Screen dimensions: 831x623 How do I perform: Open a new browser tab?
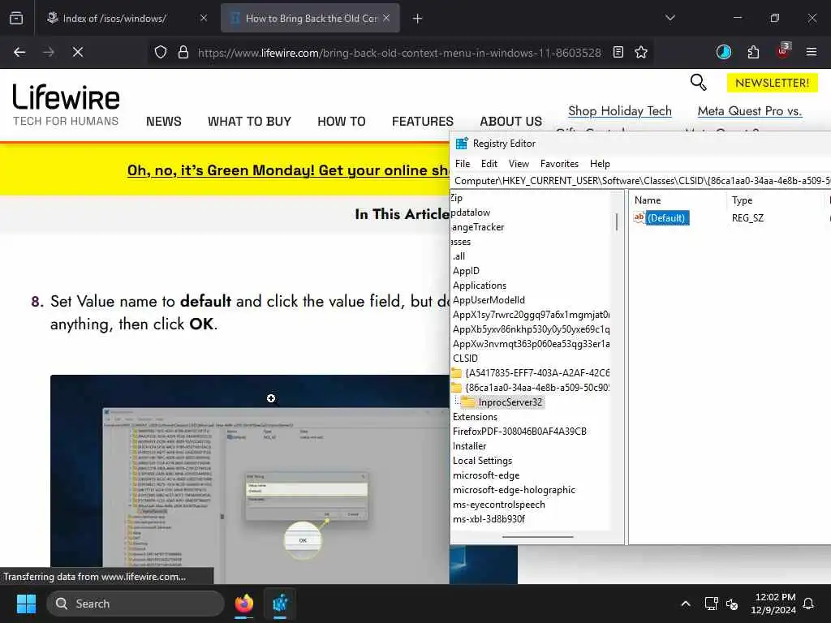pyautogui.click(x=418, y=19)
